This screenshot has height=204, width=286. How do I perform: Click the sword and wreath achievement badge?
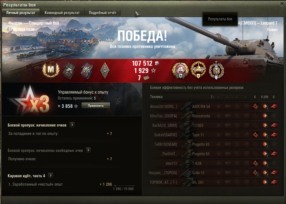216,70
